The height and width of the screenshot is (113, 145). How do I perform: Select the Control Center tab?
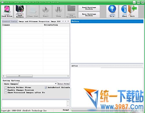pyautogui.click(x=10, y=21)
